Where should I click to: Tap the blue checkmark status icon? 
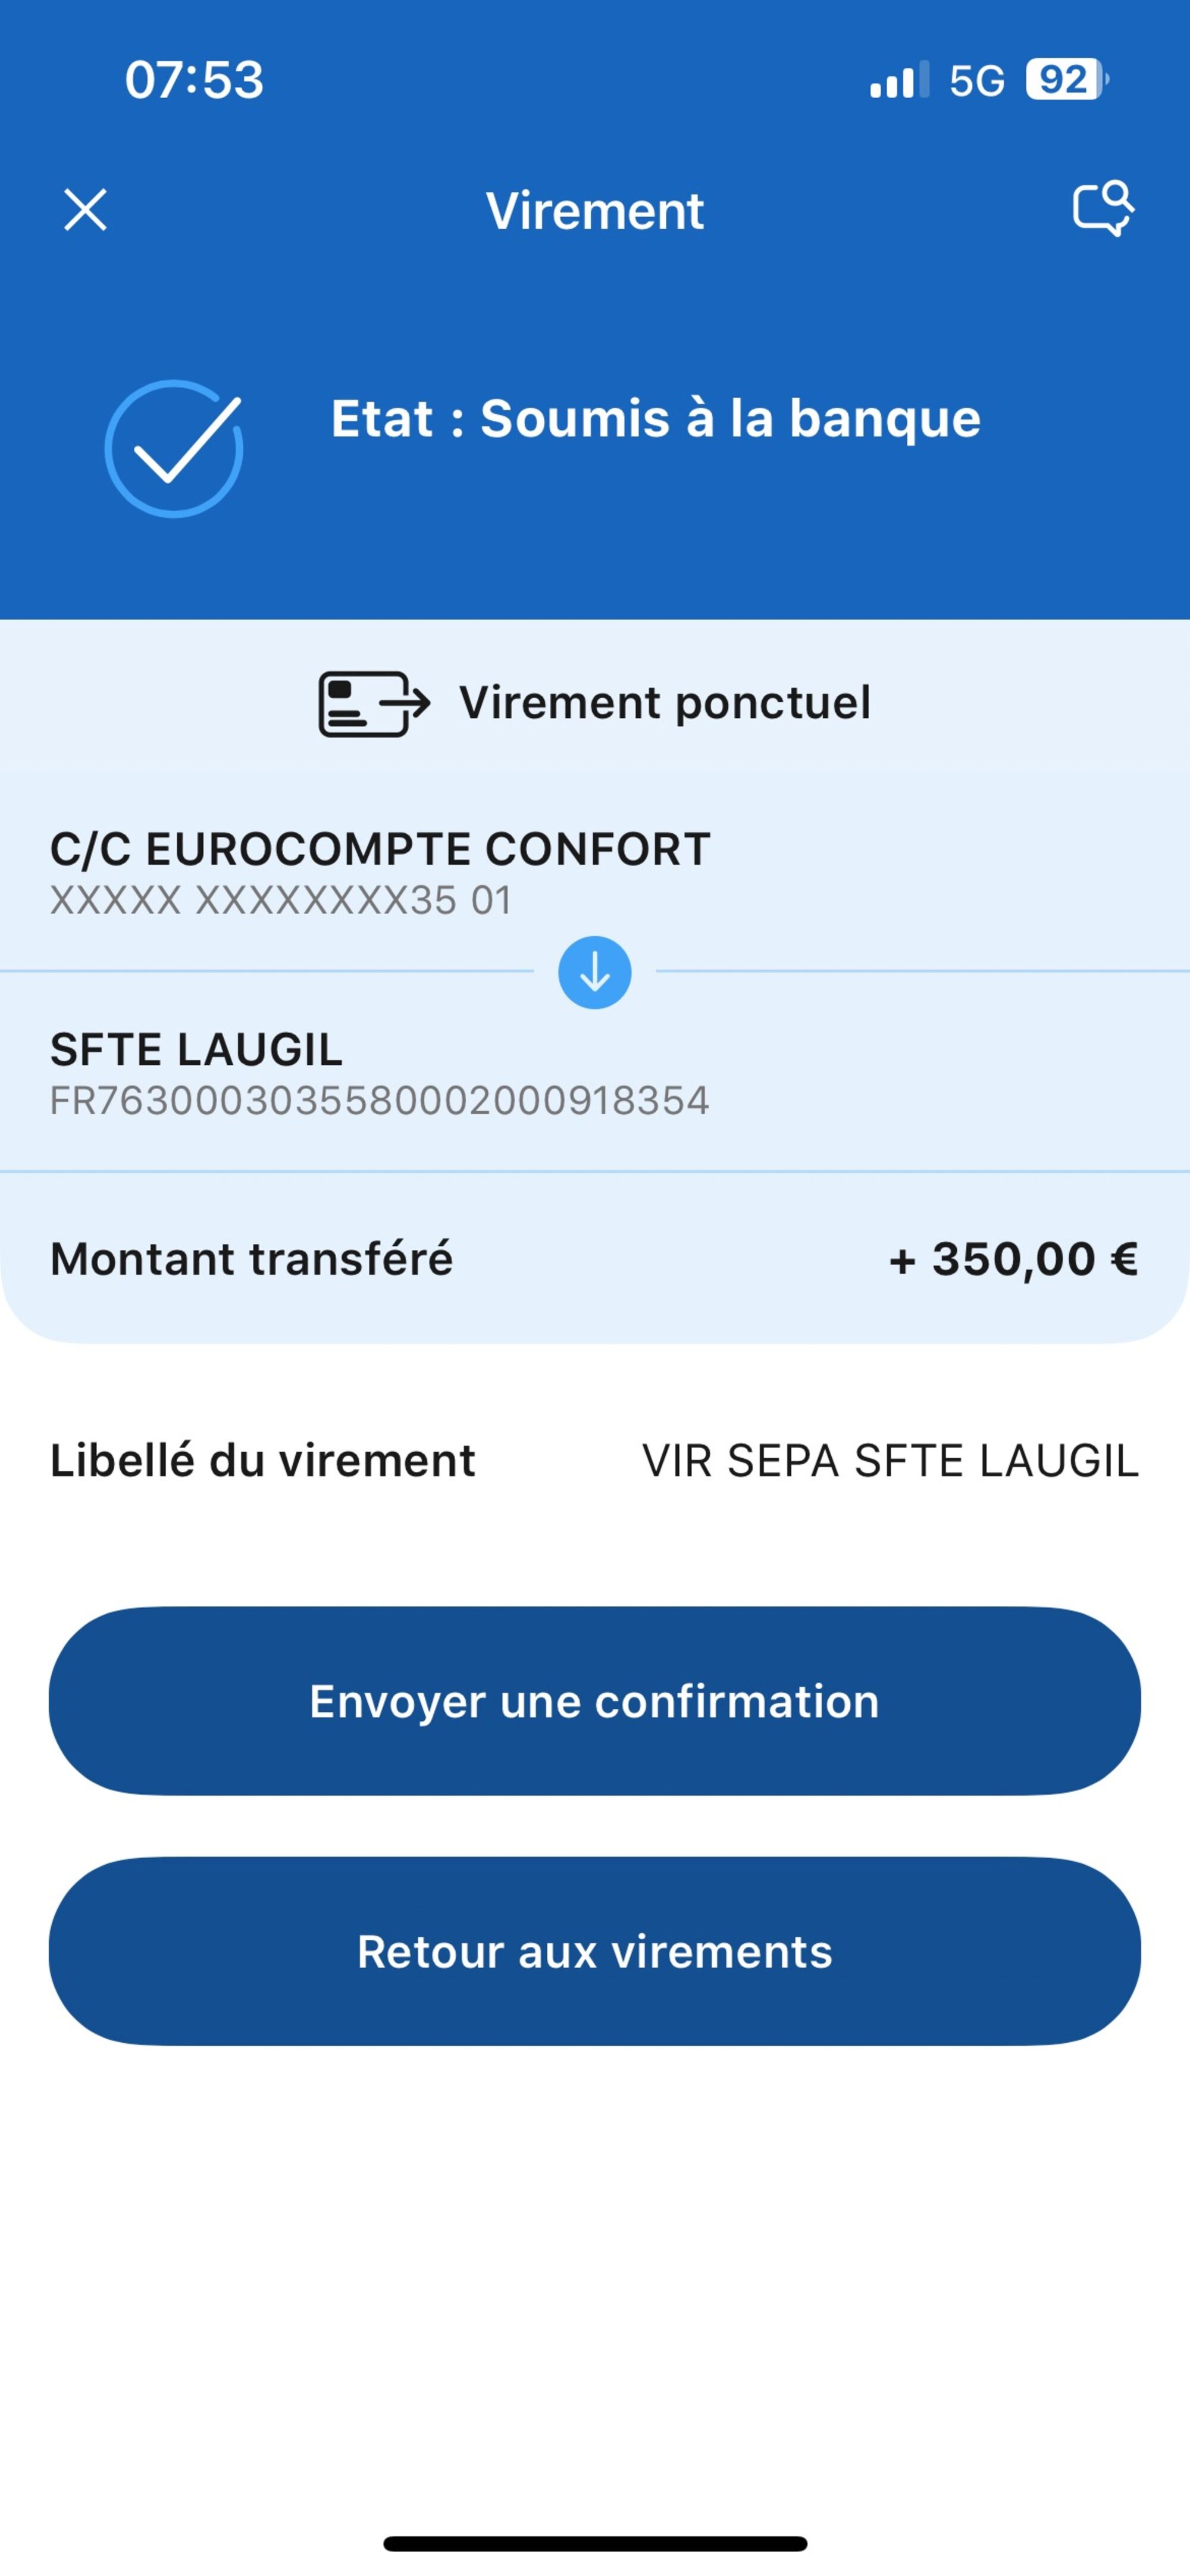coord(174,448)
